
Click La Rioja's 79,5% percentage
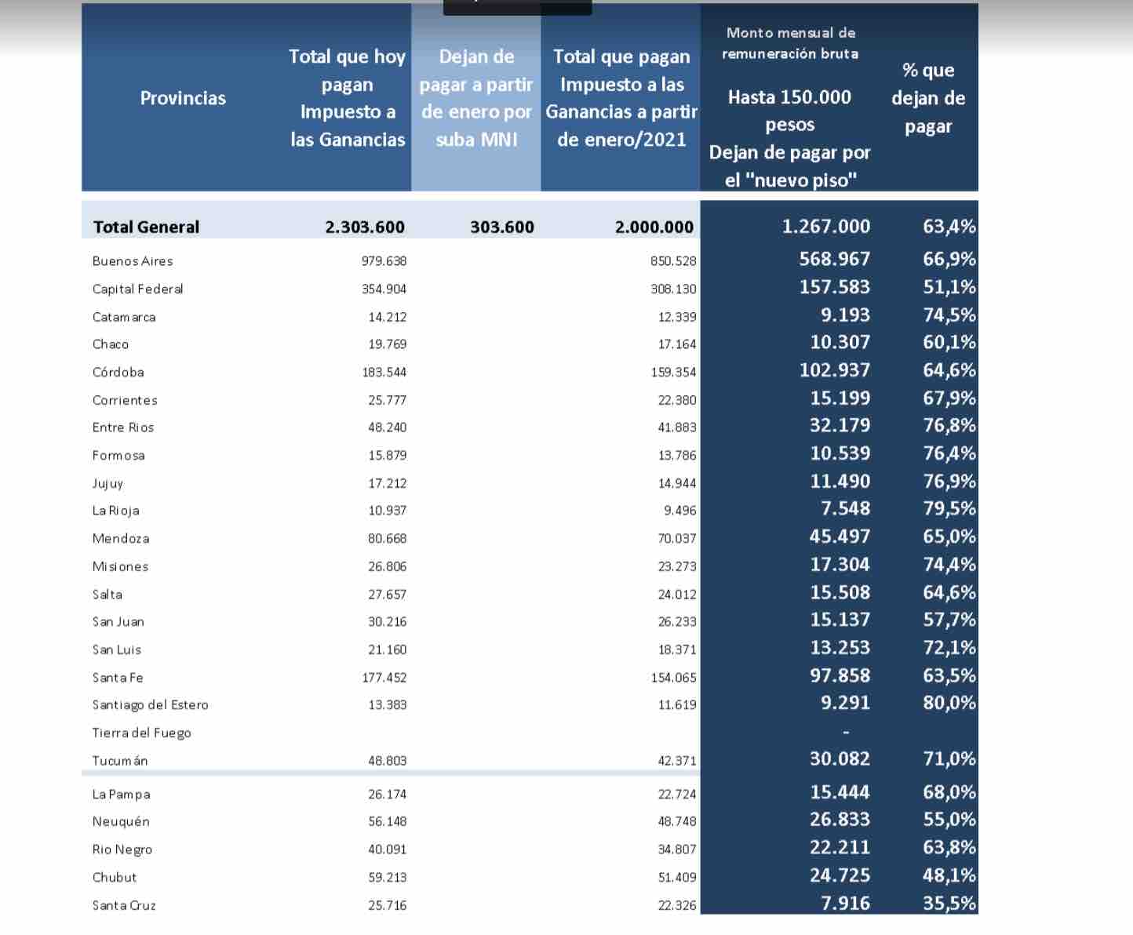click(x=949, y=508)
